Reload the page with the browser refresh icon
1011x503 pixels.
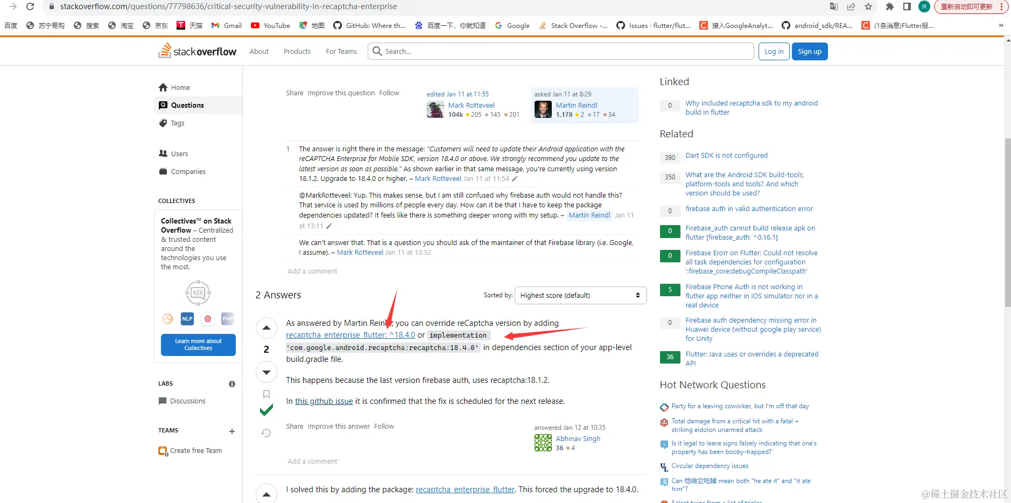click(30, 6)
